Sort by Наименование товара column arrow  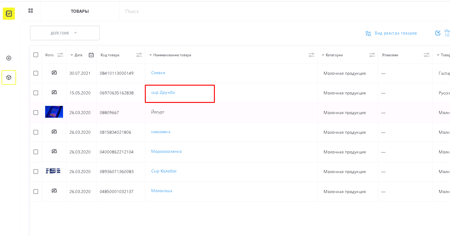(151, 55)
